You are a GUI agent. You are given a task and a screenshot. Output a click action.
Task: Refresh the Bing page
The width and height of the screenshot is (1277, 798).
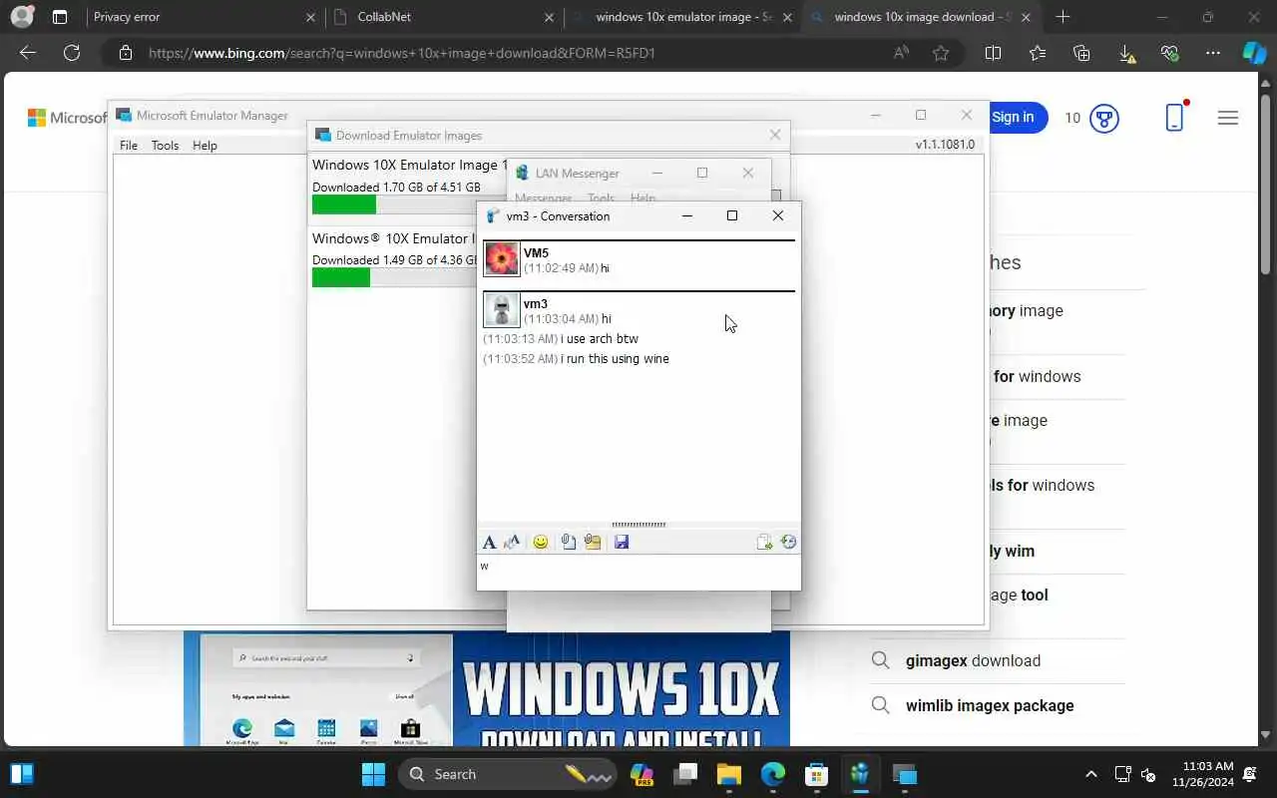tap(72, 53)
